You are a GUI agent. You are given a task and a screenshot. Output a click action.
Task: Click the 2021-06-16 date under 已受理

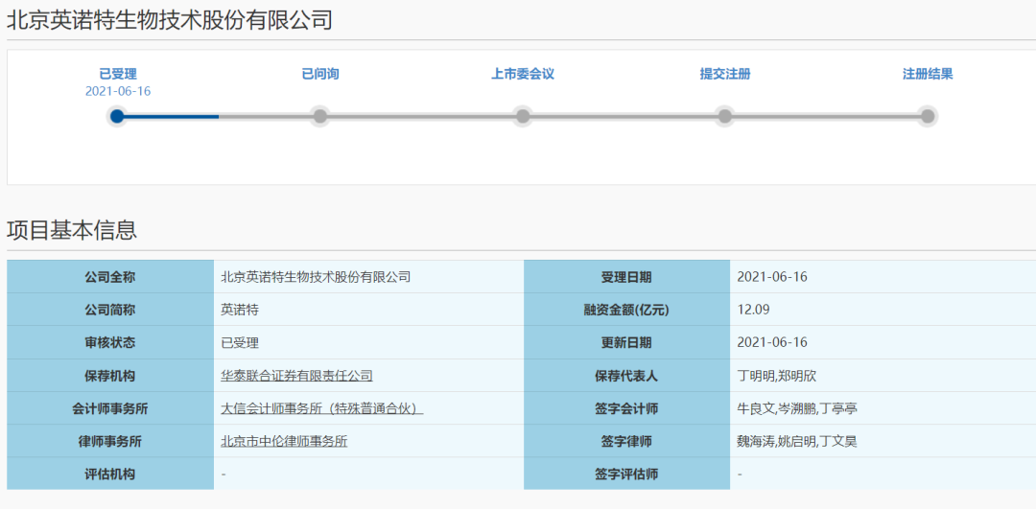pyautogui.click(x=118, y=91)
